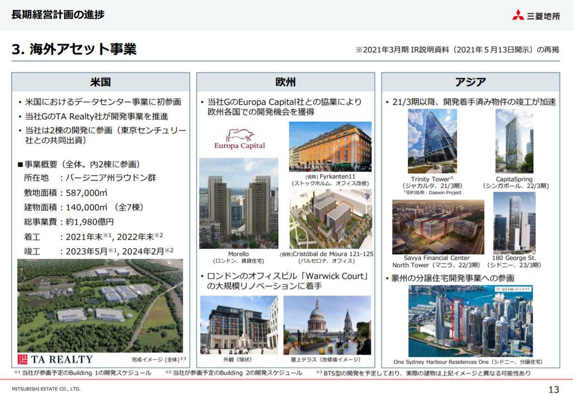The width and height of the screenshot is (573, 397).
Task: Select the caption 屋上テラス（改修後イメージ）
Action: [326, 360]
